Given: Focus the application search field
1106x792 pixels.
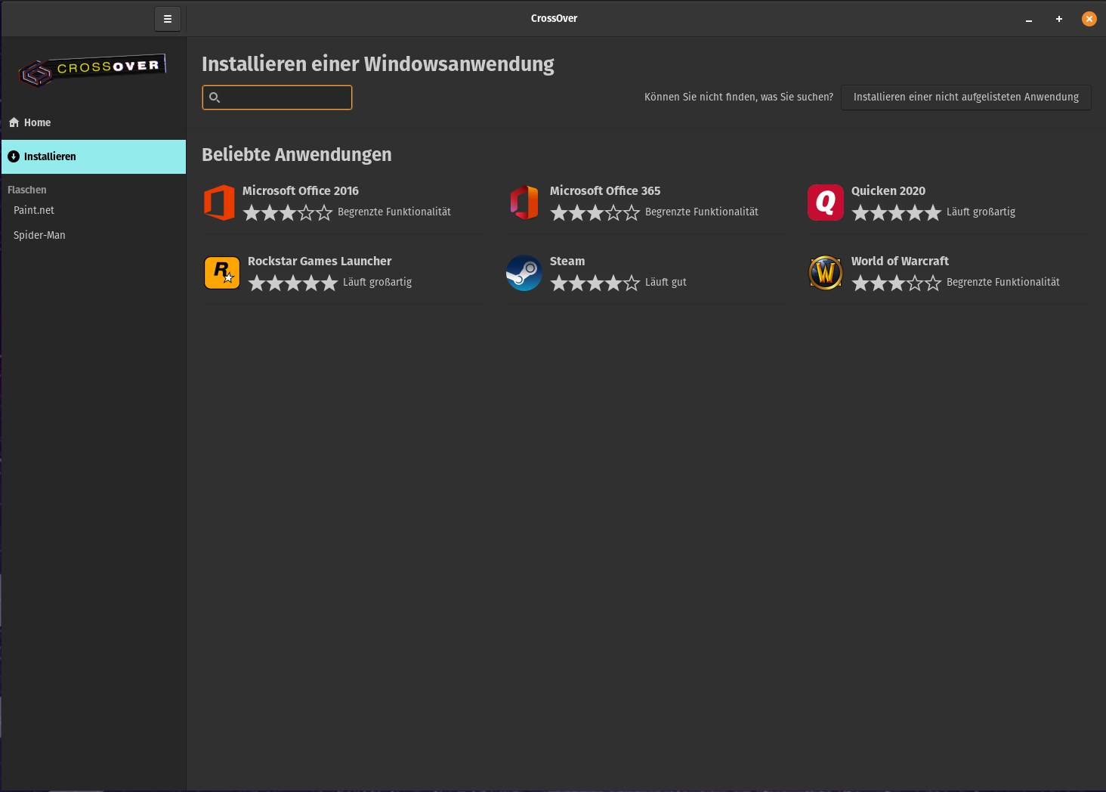Looking at the screenshot, I should pyautogui.click(x=277, y=97).
